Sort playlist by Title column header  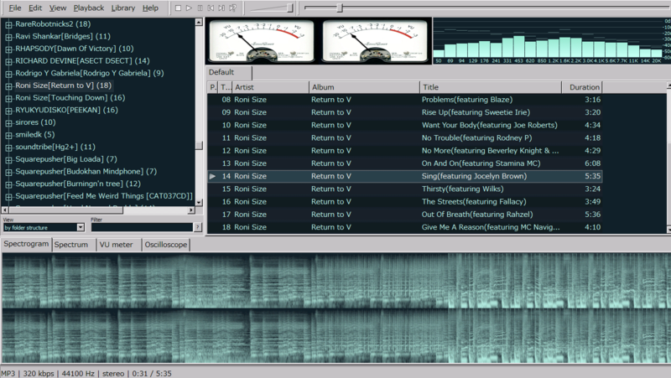491,87
